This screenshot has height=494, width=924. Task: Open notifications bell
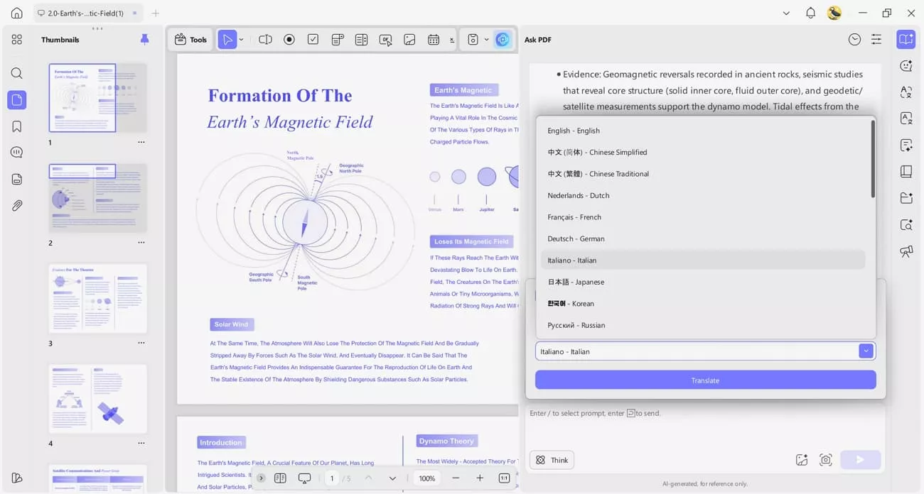810,13
